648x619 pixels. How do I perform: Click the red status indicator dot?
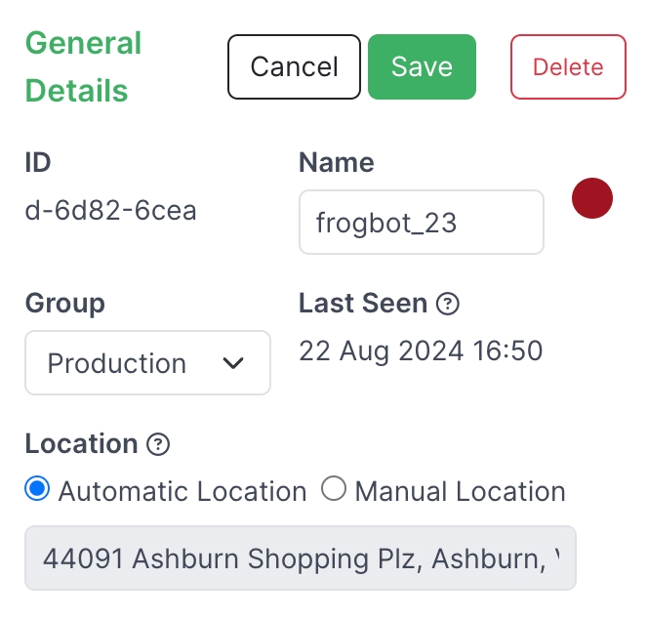coord(591,199)
